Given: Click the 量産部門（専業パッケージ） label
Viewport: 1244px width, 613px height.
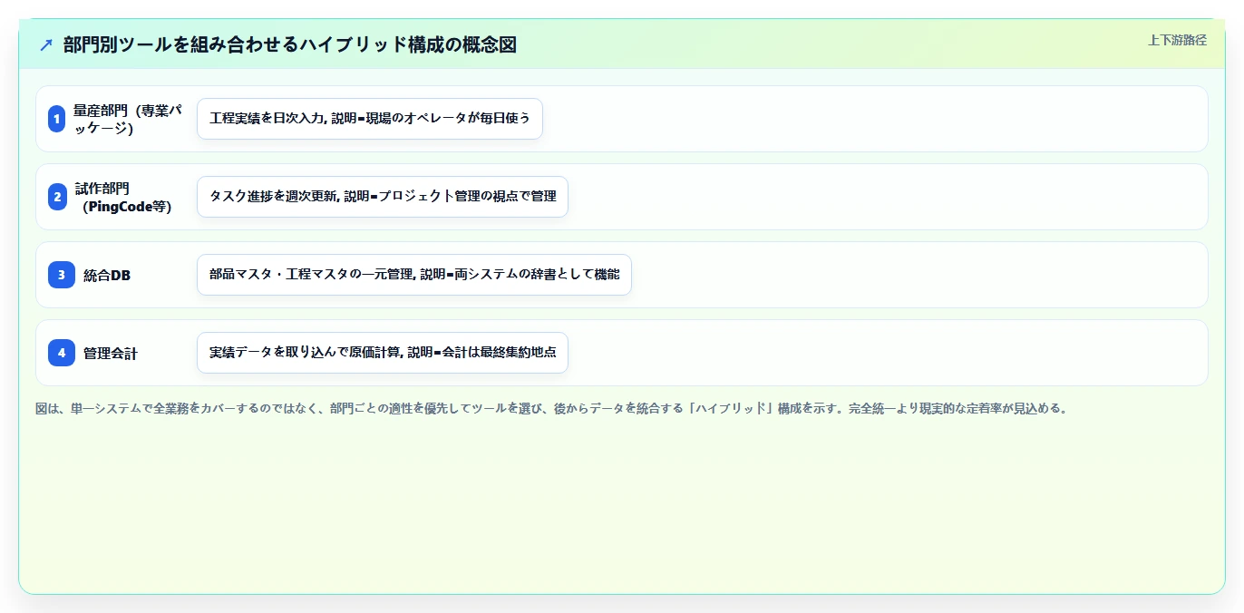Looking at the screenshot, I should coord(129,119).
